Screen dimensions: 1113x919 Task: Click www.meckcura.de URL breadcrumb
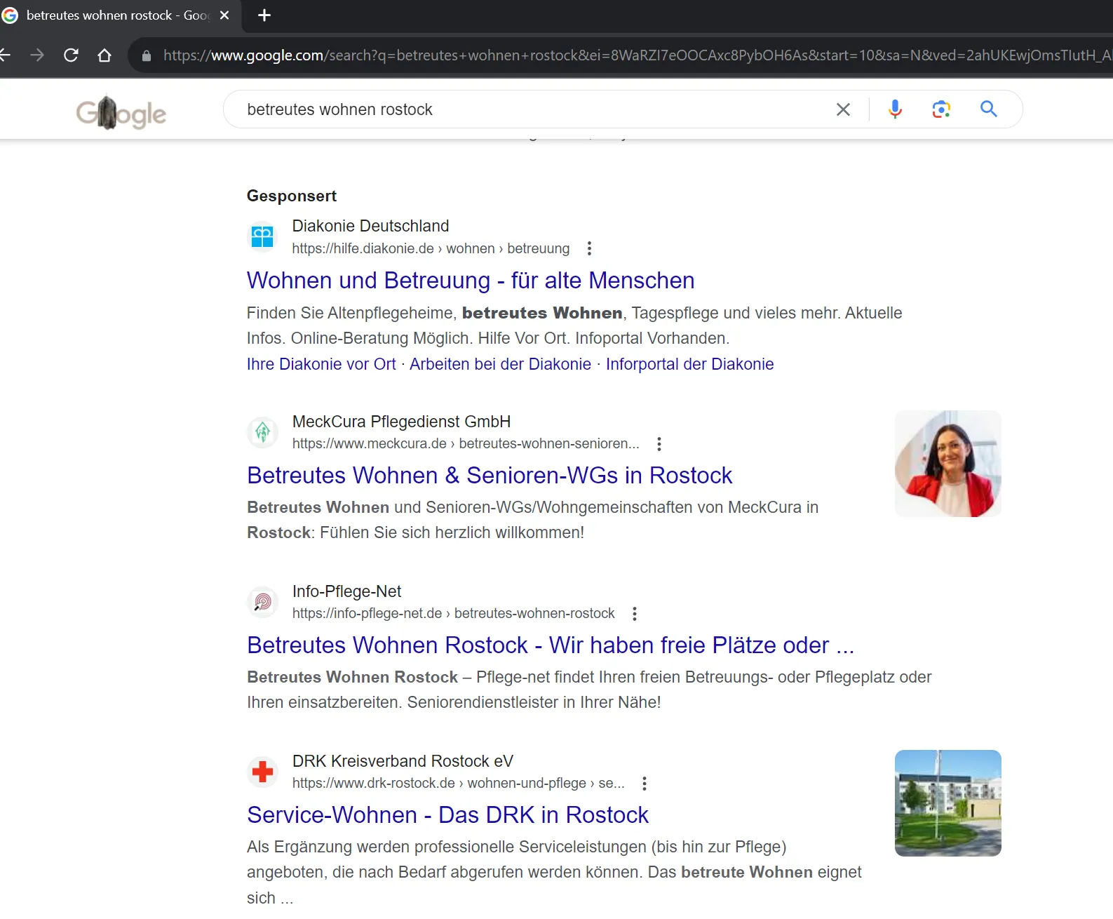[466, 443]
